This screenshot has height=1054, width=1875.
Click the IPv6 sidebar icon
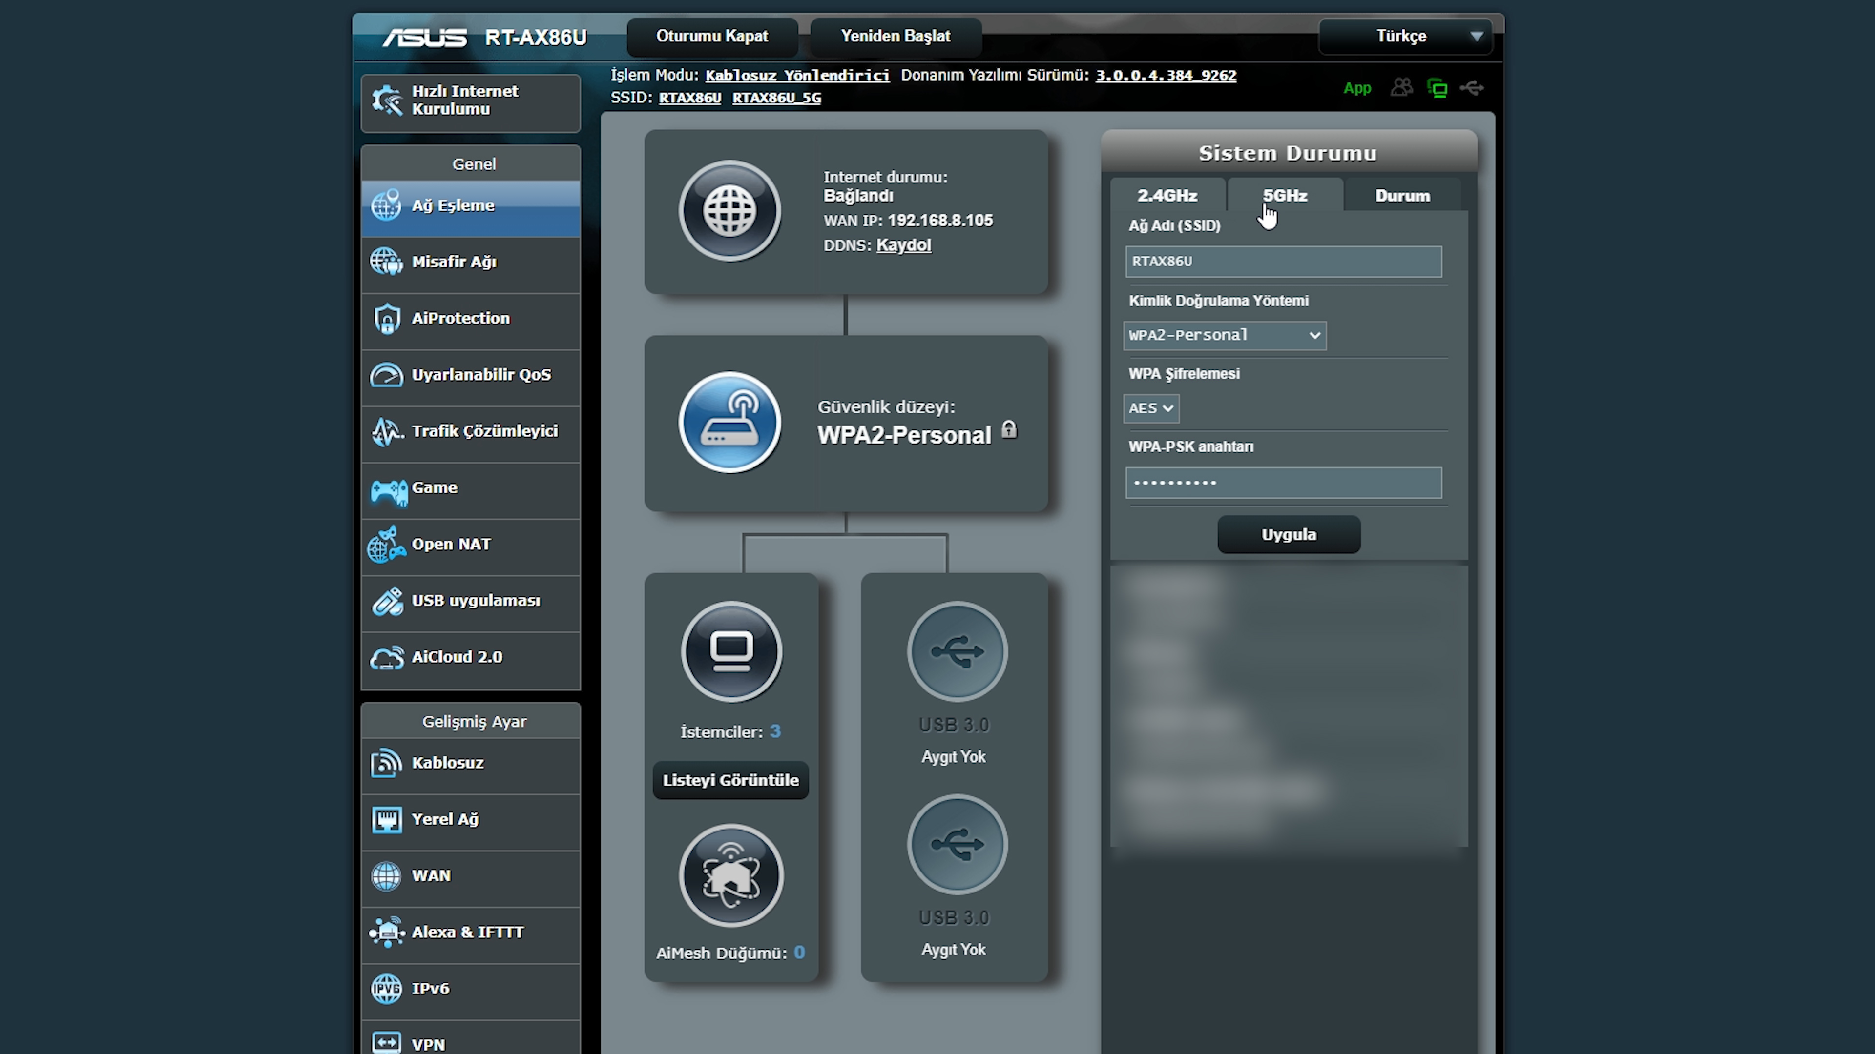click(x=387, y=989)
